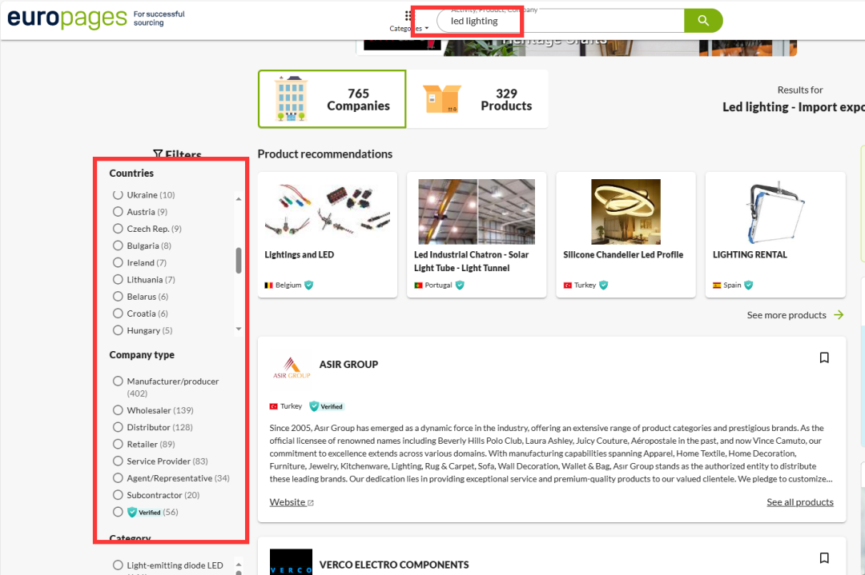Screen dimensions: 865x575
Task: Click See more products link
Action: (x=787, y=315)
